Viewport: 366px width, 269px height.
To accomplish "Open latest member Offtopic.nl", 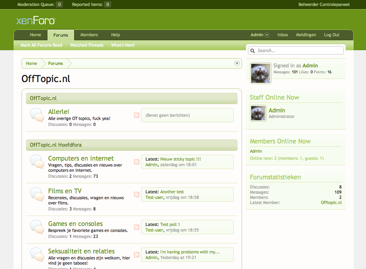I will point(331,202).
